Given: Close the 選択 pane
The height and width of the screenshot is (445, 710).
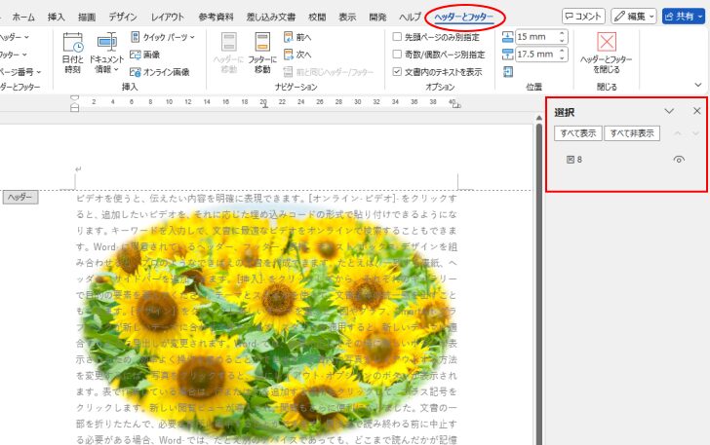Looking at the screenshot, I should [x=697, y=111].
